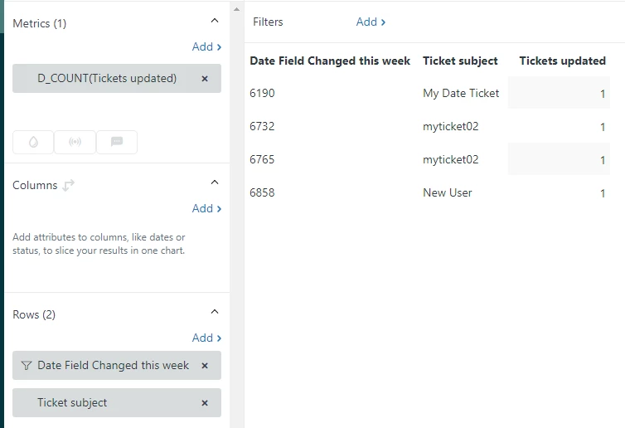Collapse the Columns section
This screenshot has height=428, width=625.
[x=215, y=182]
